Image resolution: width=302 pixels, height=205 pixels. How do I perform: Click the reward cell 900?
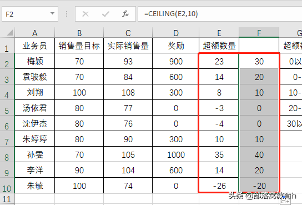coord(175,61)
